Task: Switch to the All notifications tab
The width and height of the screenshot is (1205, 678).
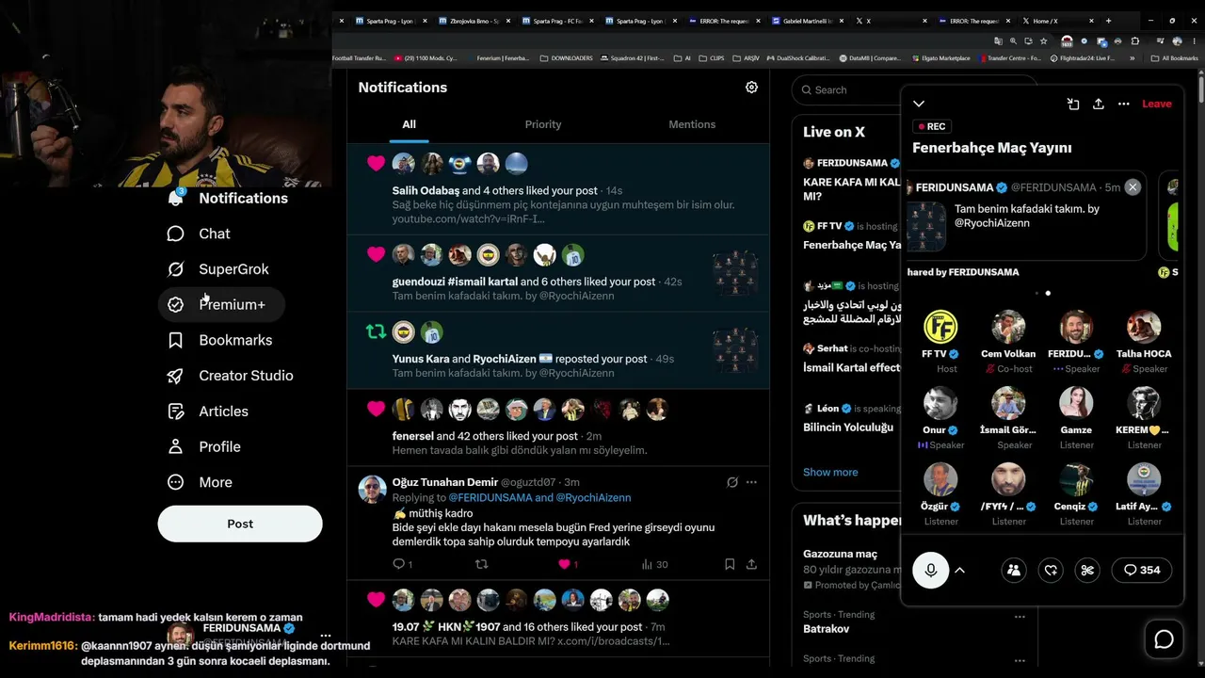Action: [409, 124]
